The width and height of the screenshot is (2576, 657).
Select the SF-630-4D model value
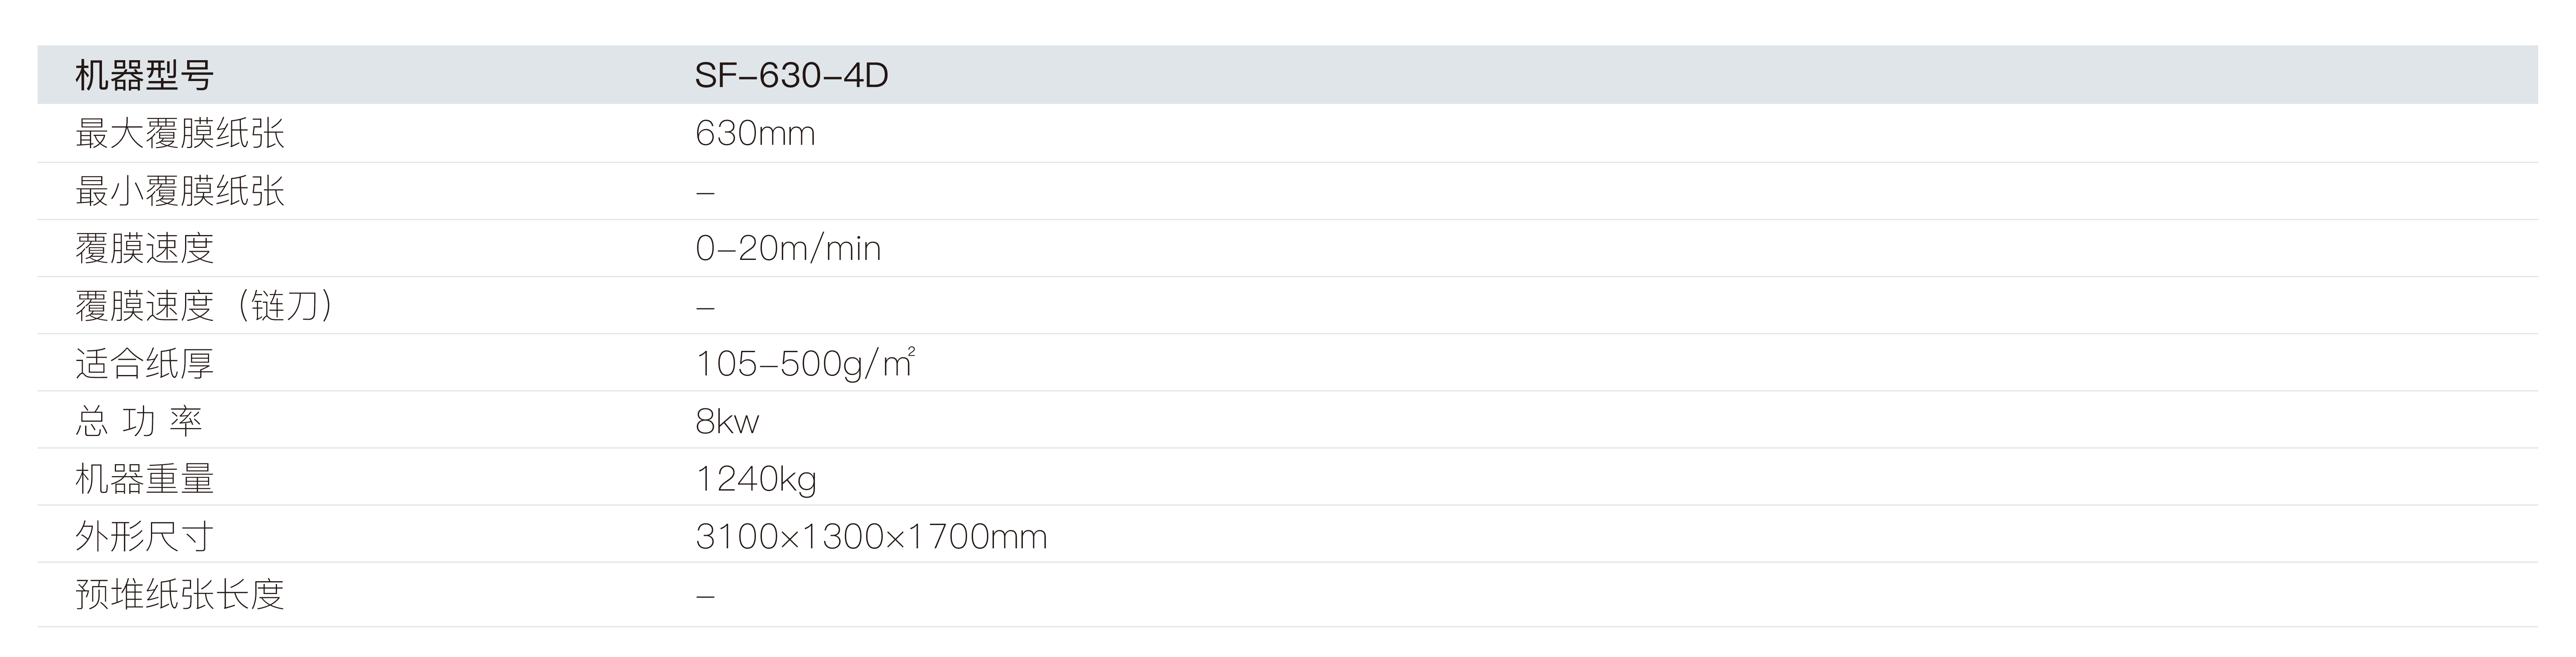(791, 76)
